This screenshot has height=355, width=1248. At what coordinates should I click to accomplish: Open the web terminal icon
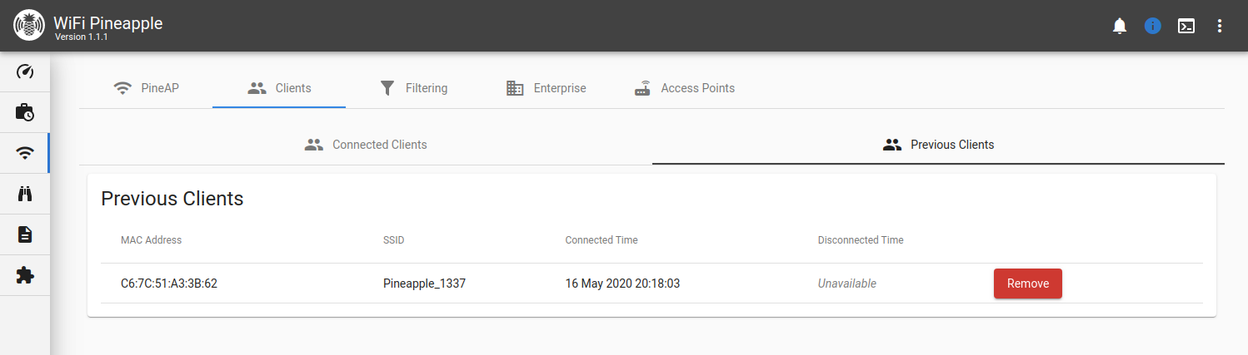(x=1186, y=26)
